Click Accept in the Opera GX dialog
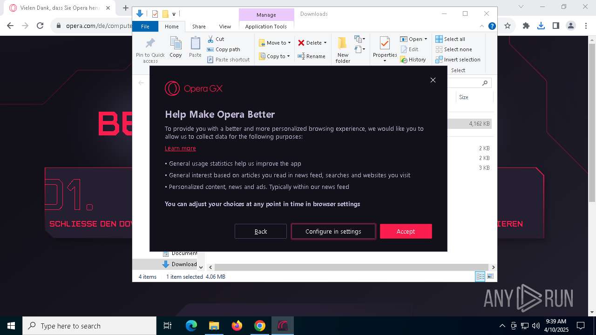 (406, 231)
